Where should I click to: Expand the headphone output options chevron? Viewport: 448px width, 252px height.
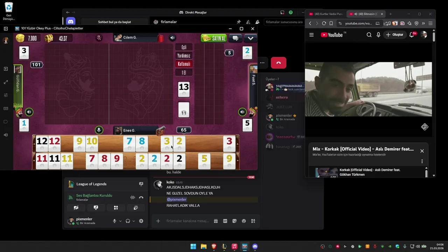tap(134, 221)
